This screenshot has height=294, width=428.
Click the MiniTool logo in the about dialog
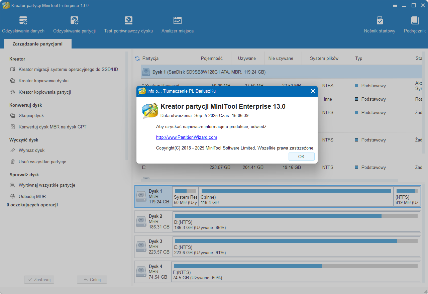pyautogui.click(x=150, y=110)
